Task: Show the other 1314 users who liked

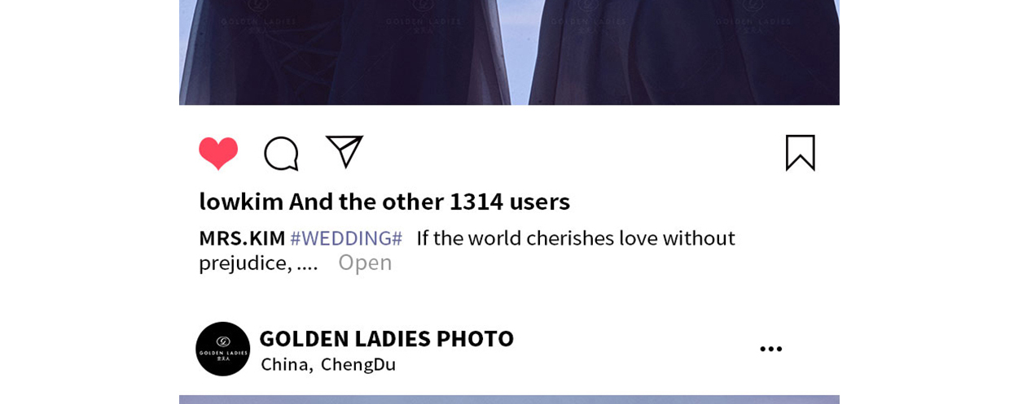Action: click(429, 201)
